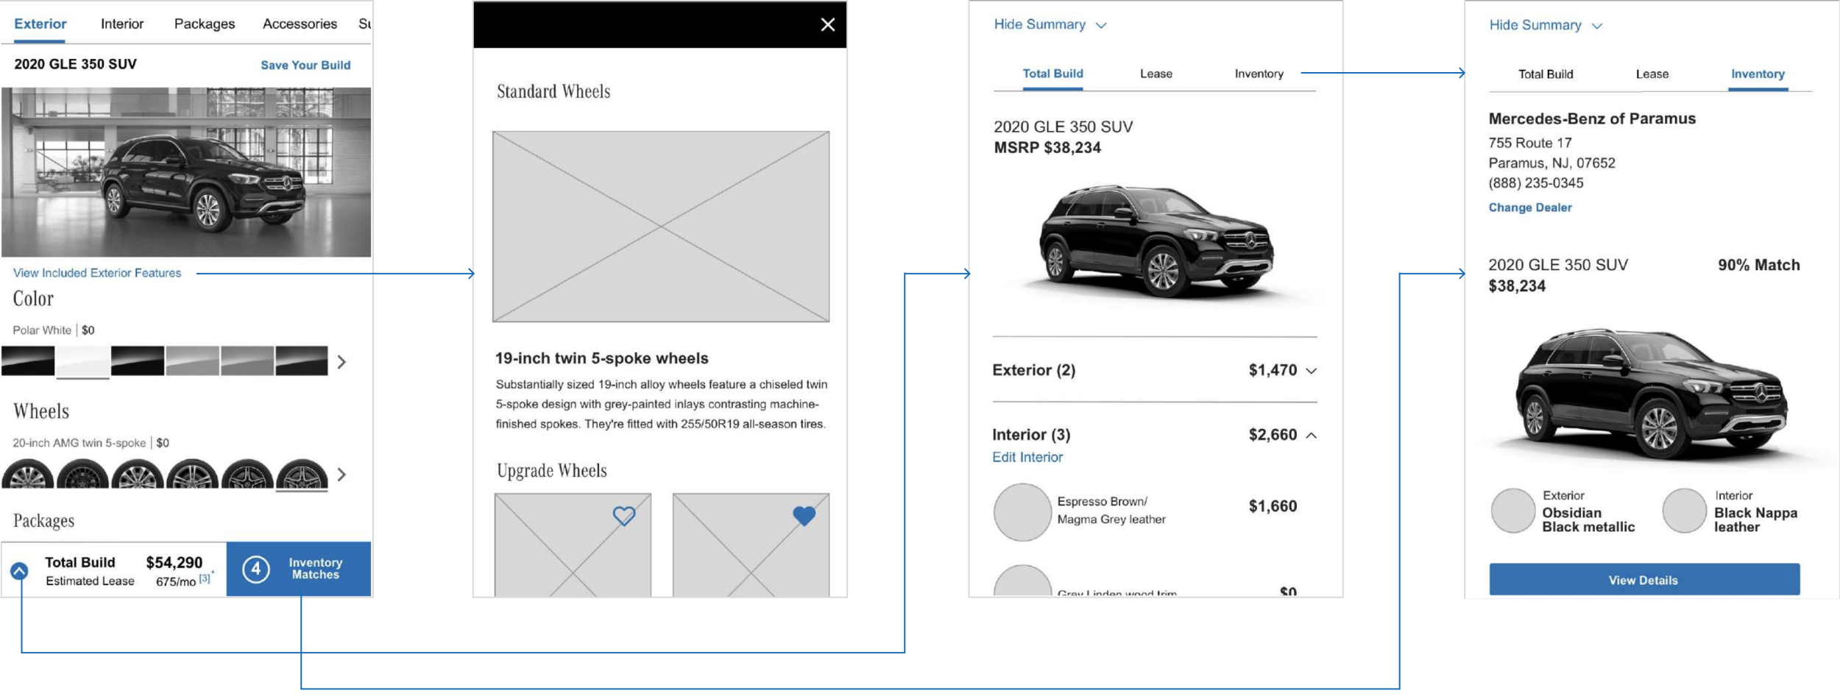Image resolution: width=1840 pixels, height=699 pixels.
Task: Click Espresso Brown leather swatch circle
Action: pyautogui.click(x=1022, y=512)
